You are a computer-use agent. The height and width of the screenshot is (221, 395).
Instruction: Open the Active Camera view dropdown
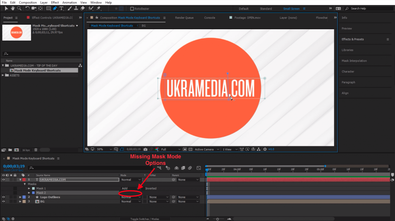click(207, 149)
